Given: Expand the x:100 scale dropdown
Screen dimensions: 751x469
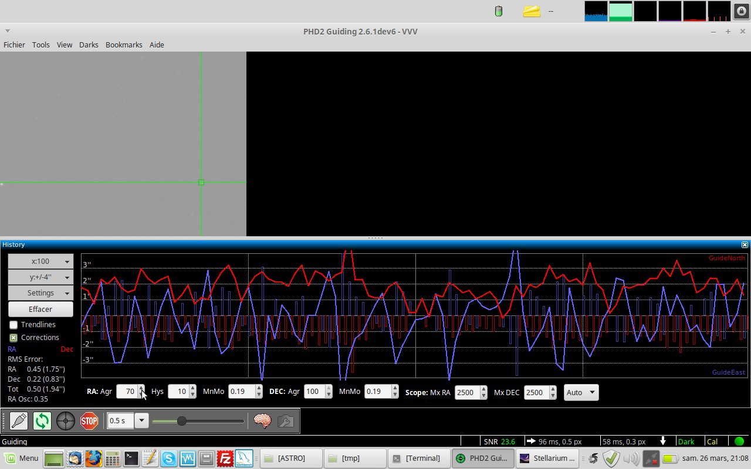Looking at the screenshot, I should pyautogui.click(x=40, y=261).
